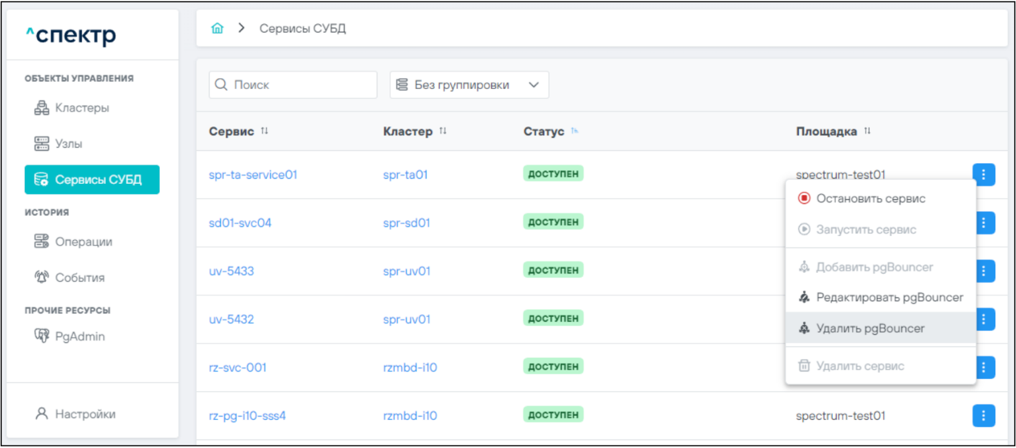
Task: Open Настройки at sidebar bottom
Action: pos(84,414)
